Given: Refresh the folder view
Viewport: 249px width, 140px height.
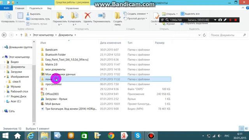Looking at the screenshot, I should pos(204,35).
